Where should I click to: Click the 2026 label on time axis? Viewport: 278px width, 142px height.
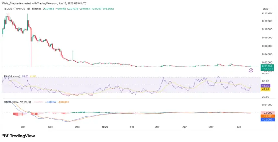105,127
